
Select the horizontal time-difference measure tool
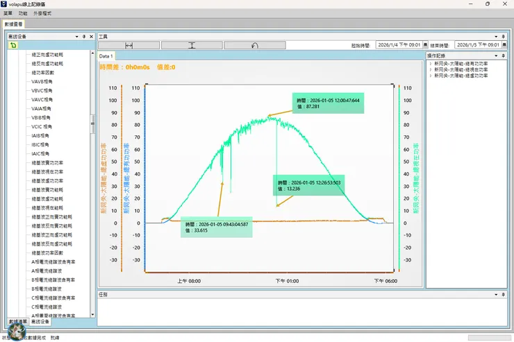(x=128, y=45)
